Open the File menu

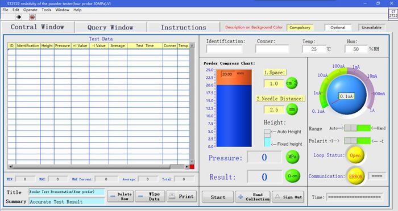pos(5,10)
